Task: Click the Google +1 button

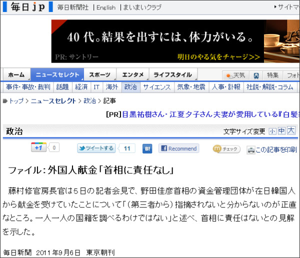Action: [x=39, y=147]
